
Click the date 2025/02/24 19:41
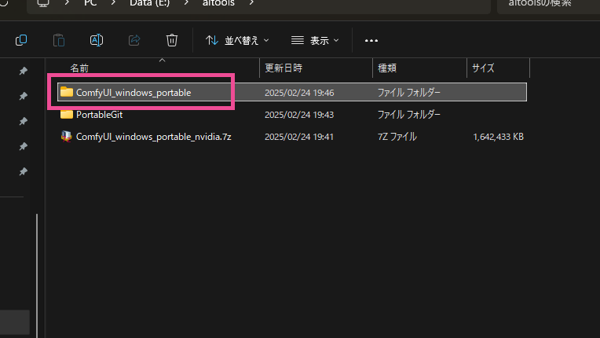pos(299,137)
